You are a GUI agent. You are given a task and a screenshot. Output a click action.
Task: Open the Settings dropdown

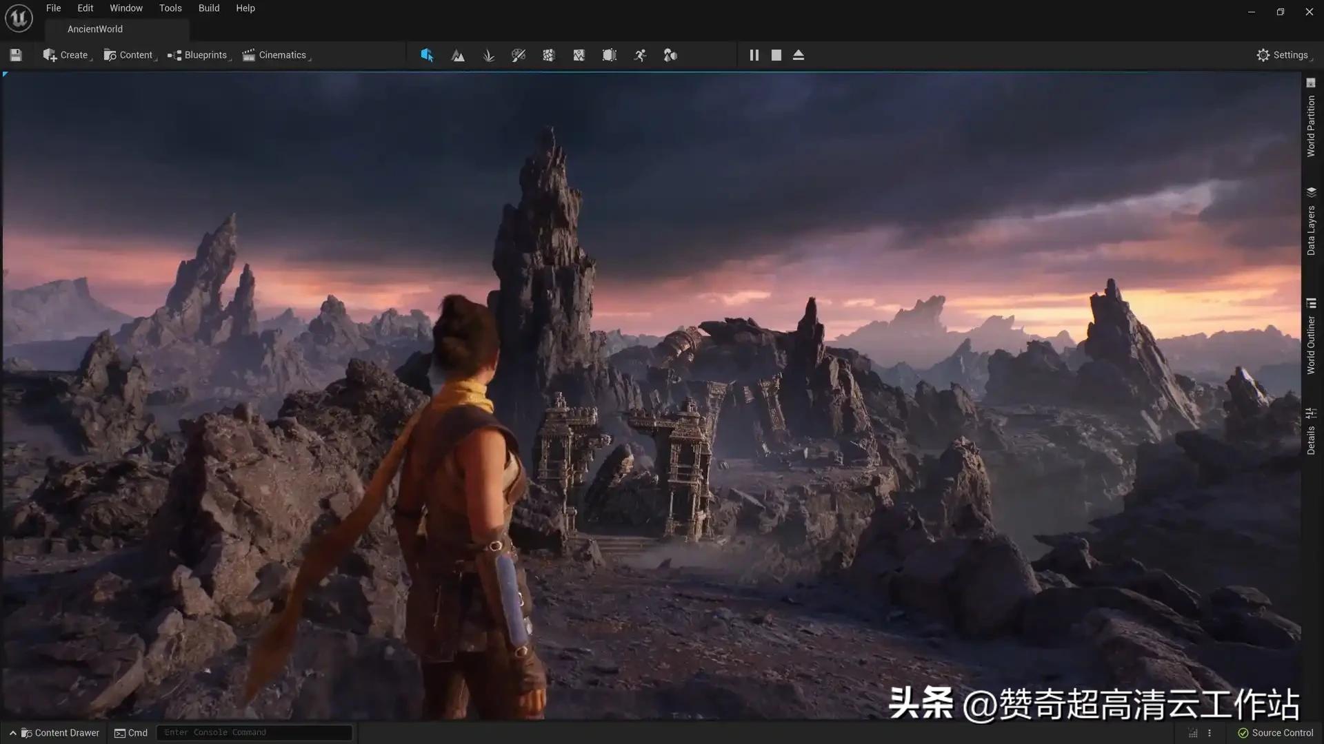[x=1283, y=55]
